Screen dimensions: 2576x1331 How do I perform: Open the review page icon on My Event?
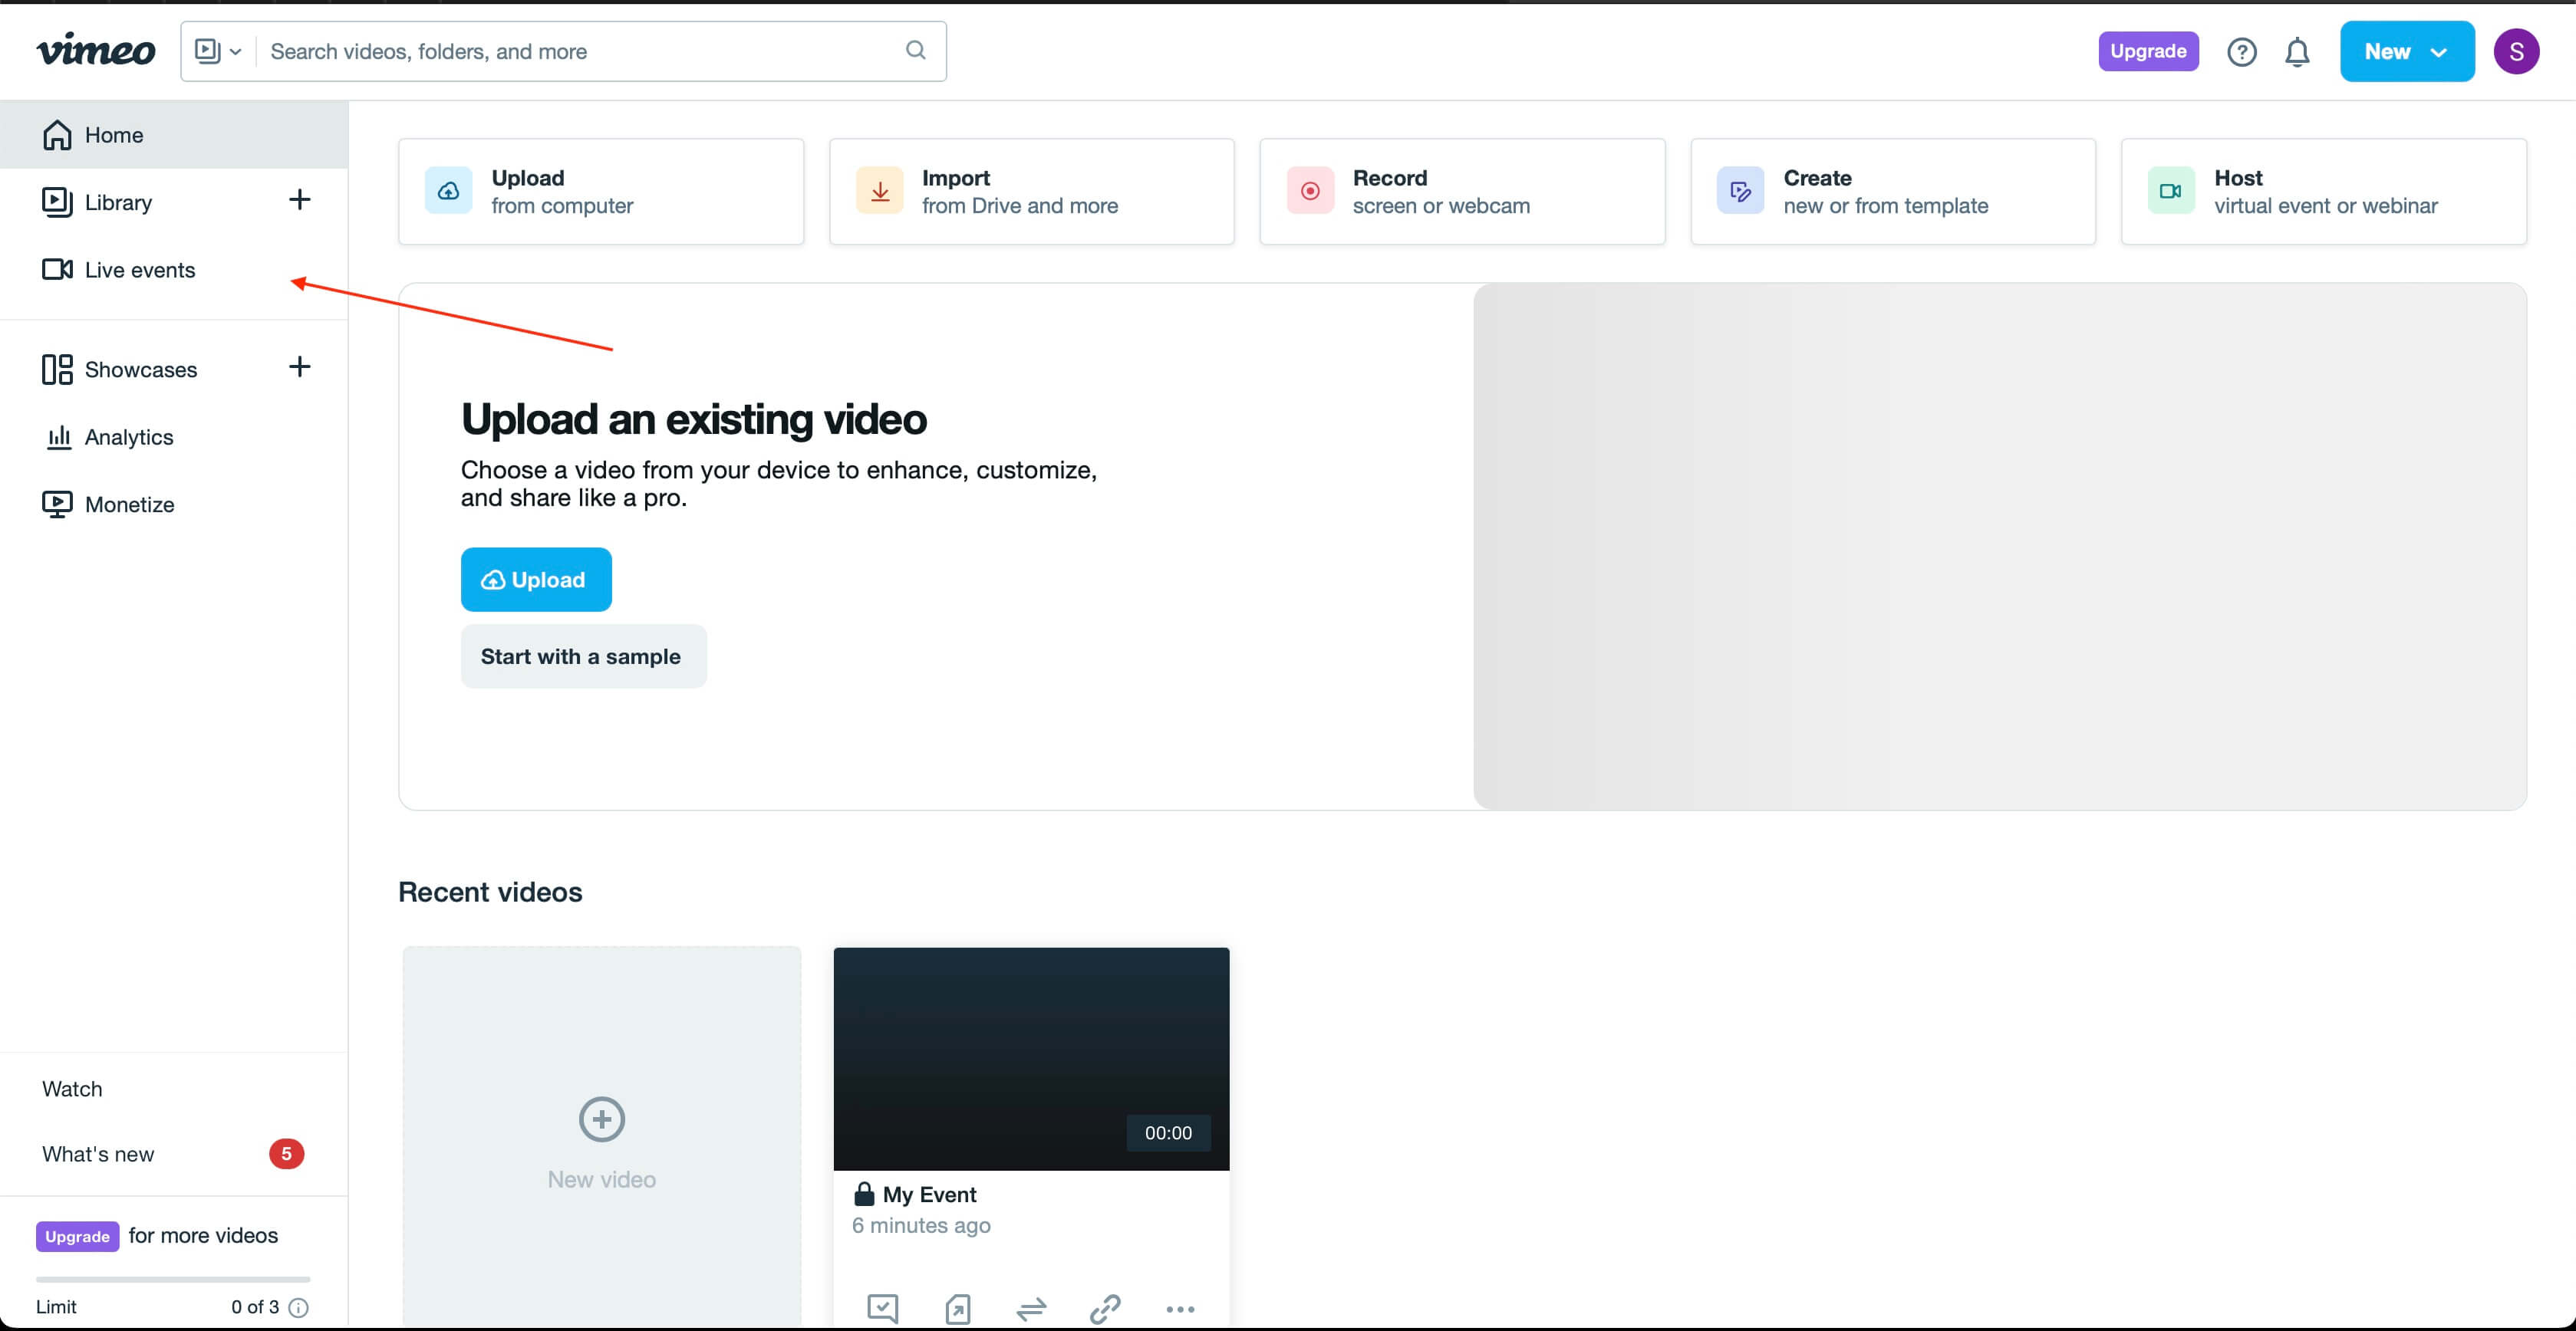pos(957,1307)
